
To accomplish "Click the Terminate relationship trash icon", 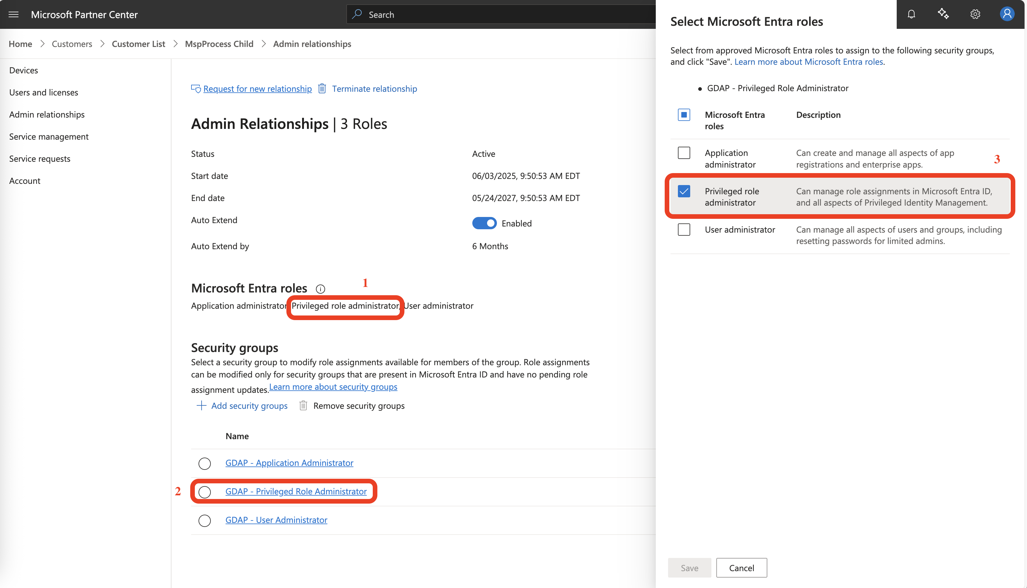I will point(322,88).
